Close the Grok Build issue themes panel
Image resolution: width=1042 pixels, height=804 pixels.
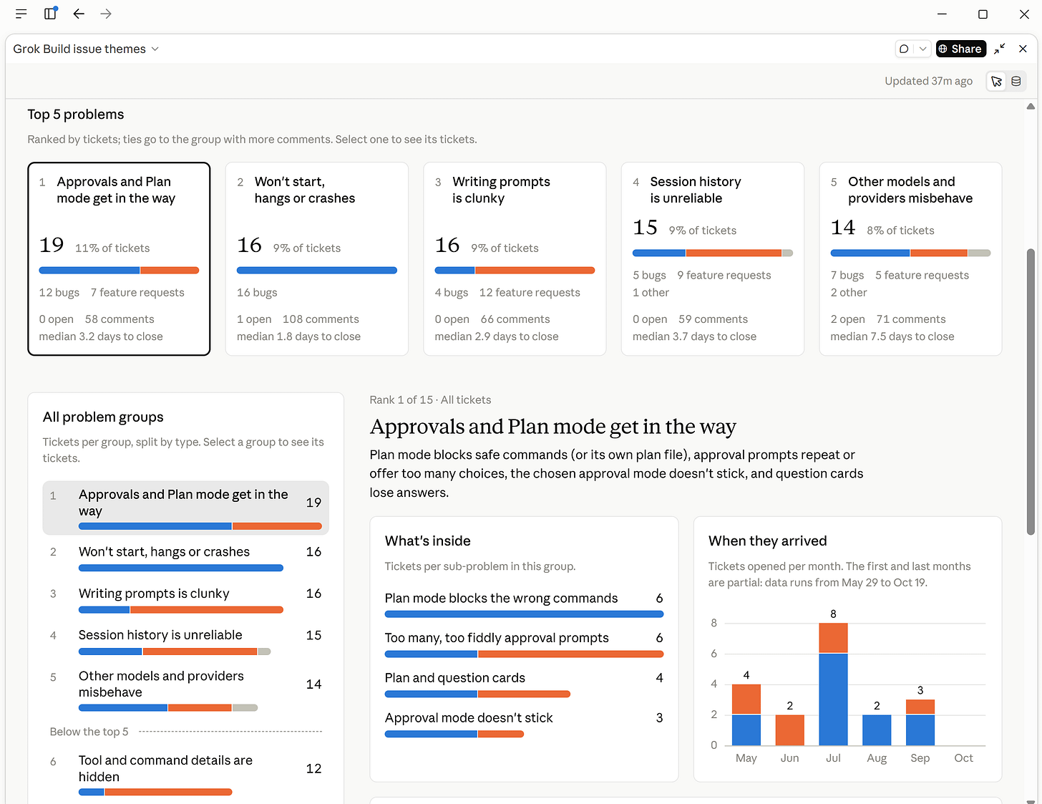(1023, 49)
